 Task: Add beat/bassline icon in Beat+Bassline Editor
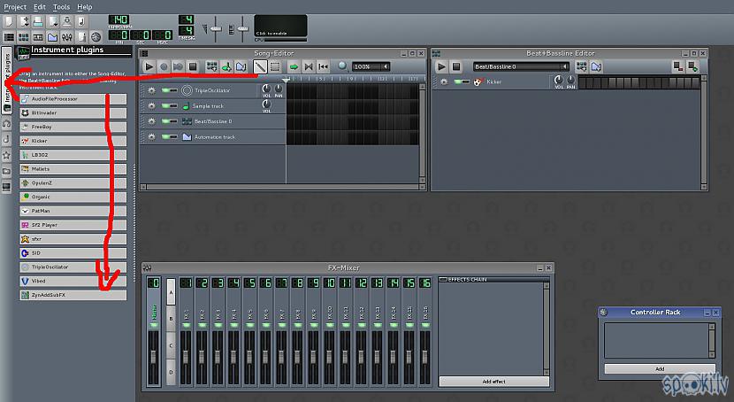(x=581, y=66)
